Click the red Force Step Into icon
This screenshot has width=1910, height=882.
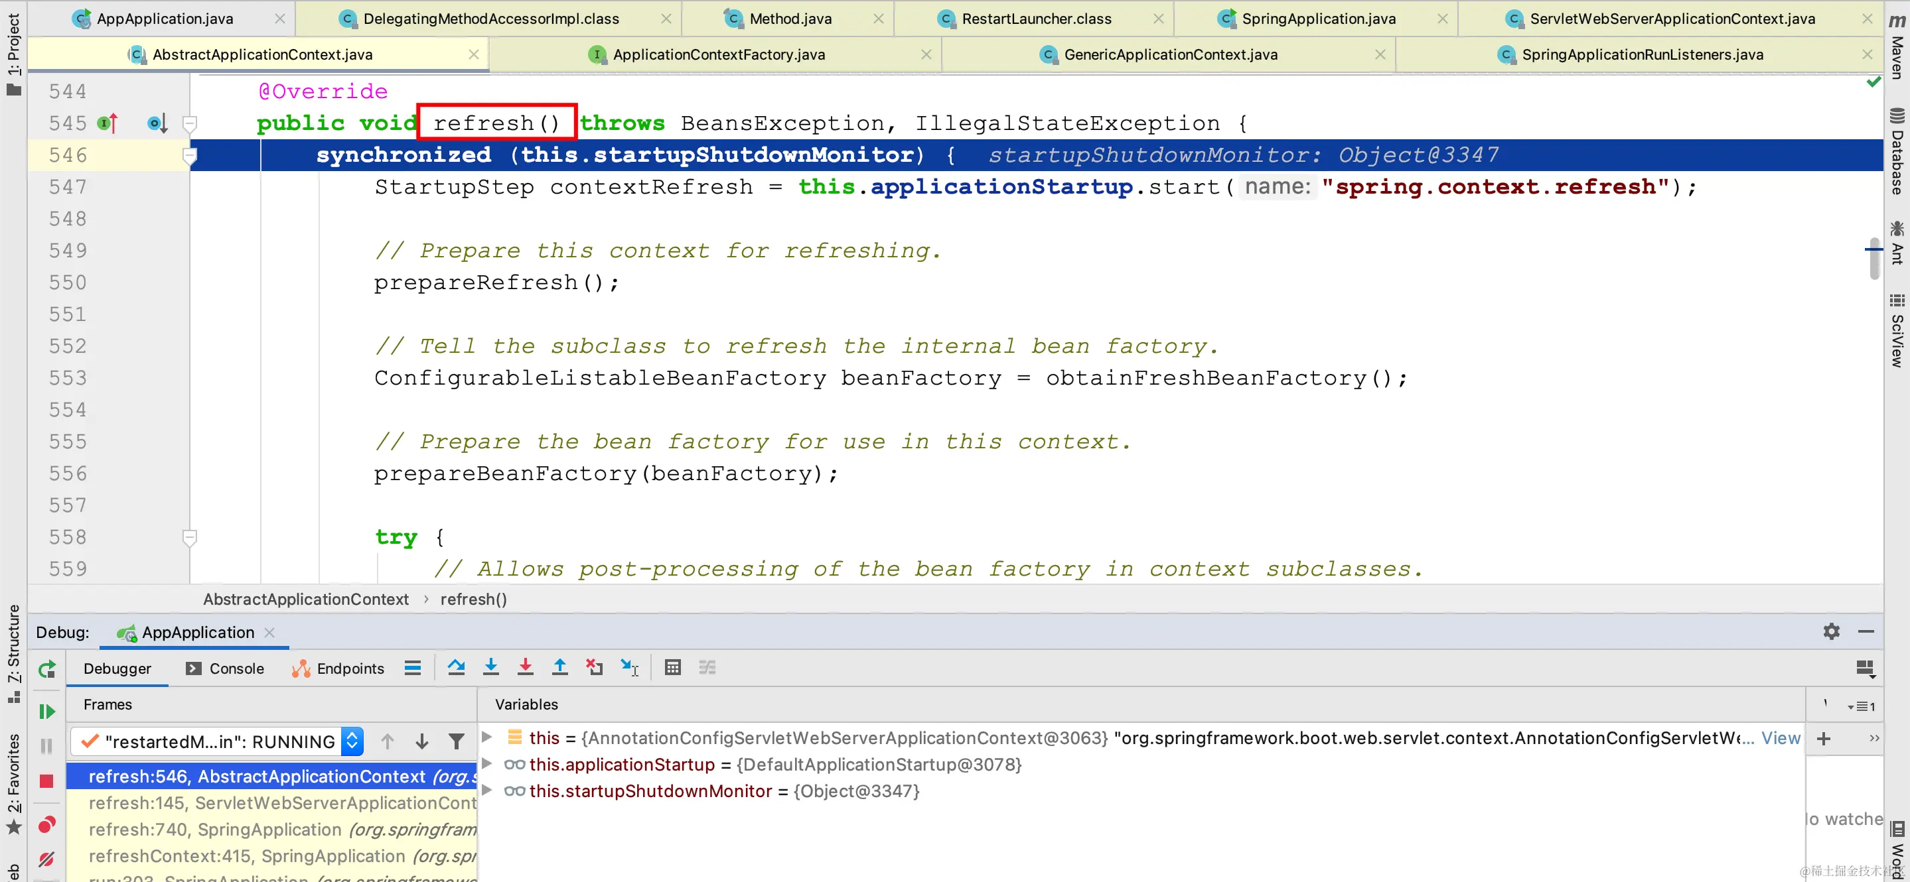click(x=525, y=667)
